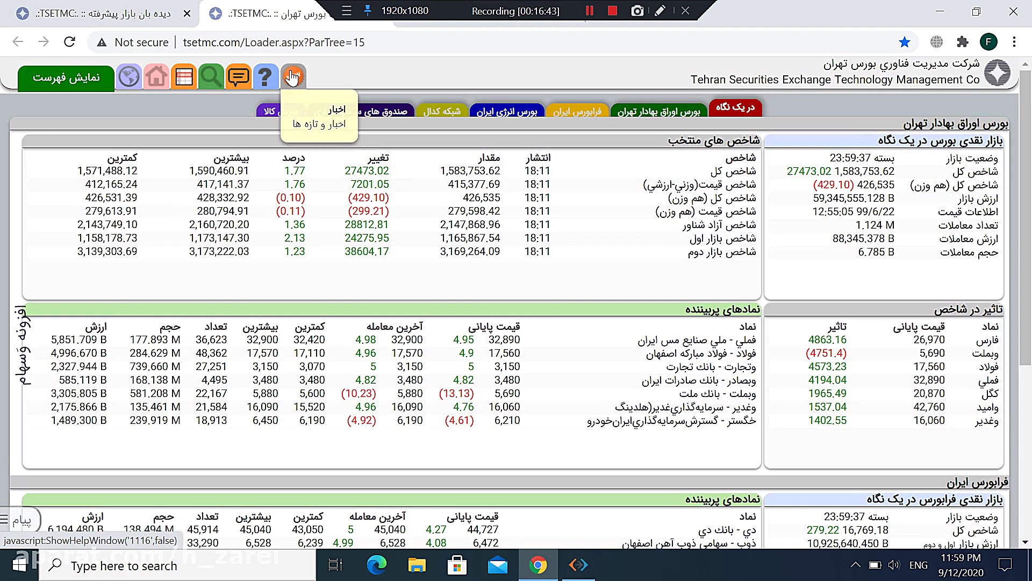Screen dimensions: 1032x581
Task: Click the question mark help icon
Action: click(265, 77)
